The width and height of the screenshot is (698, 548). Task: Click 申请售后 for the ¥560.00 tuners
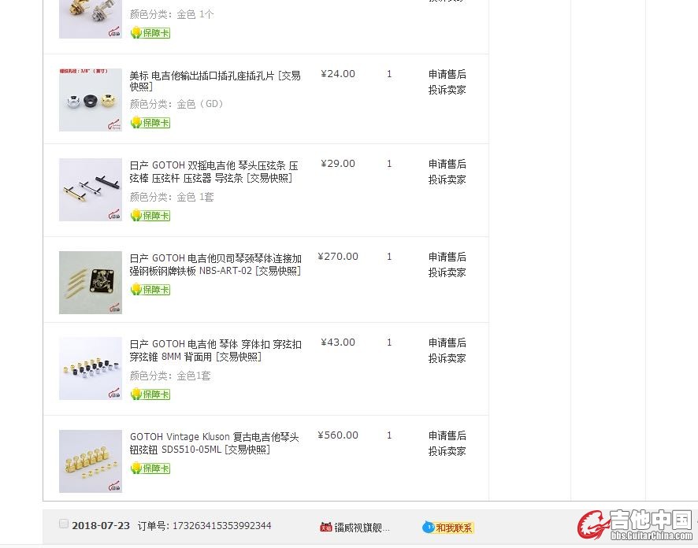click(447, 435)
